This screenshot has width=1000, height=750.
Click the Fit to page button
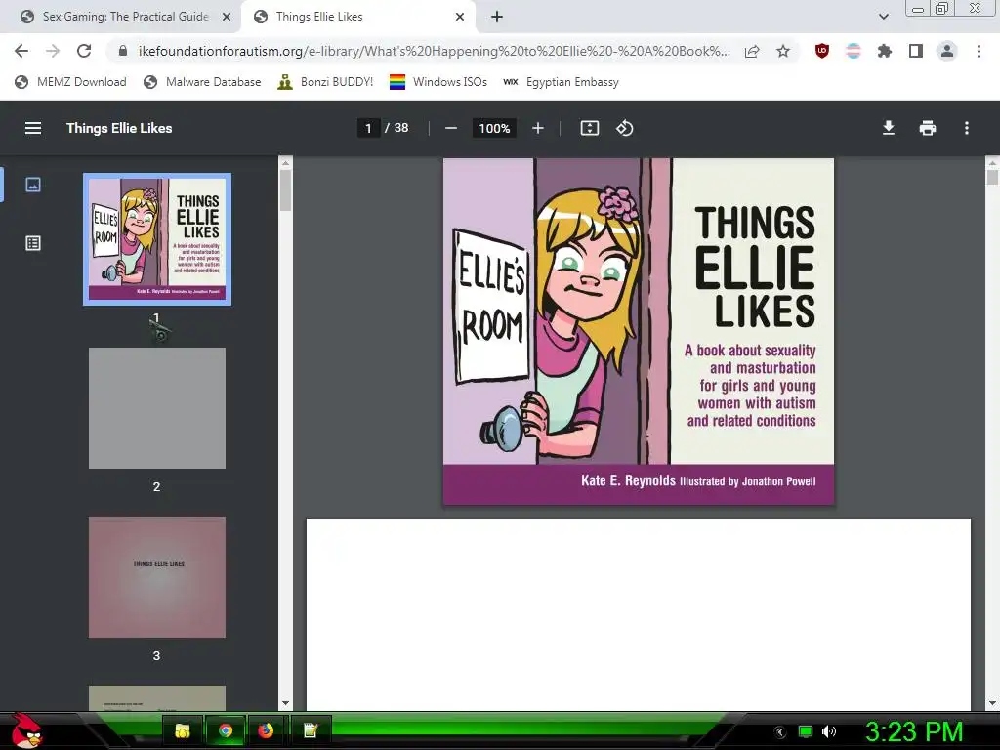[x=589, y=128]
